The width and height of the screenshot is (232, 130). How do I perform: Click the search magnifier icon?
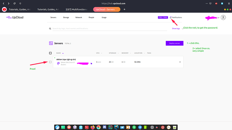tap(50, 28)
